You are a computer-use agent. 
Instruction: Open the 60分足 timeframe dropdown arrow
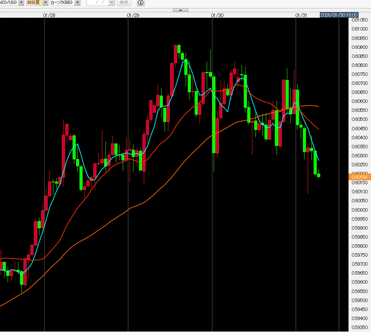(45, 2)
